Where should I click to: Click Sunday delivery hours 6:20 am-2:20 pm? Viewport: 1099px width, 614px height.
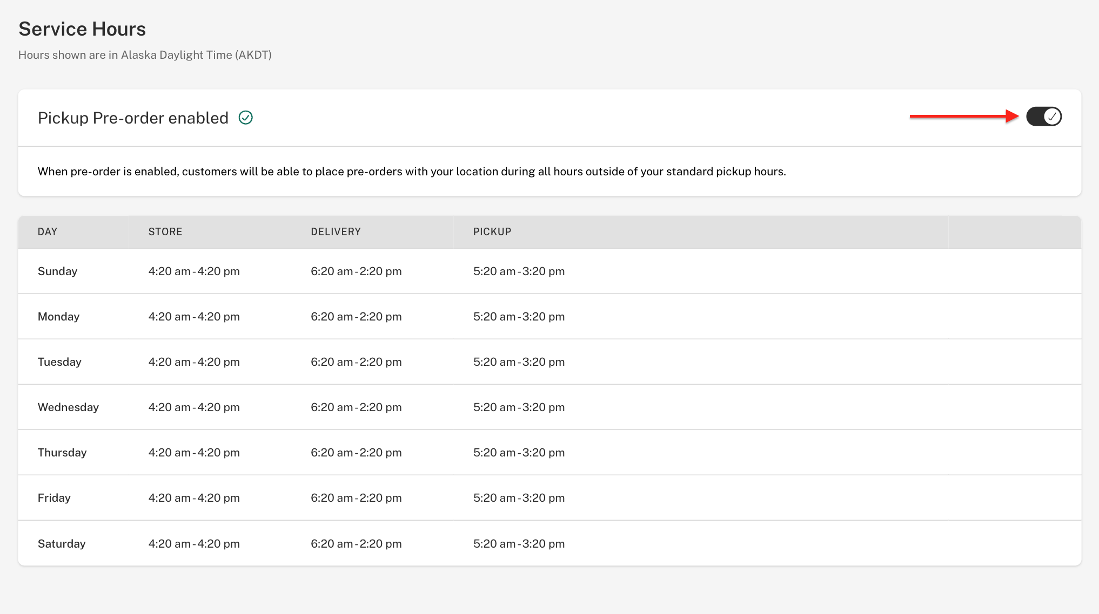pos(356,271)
